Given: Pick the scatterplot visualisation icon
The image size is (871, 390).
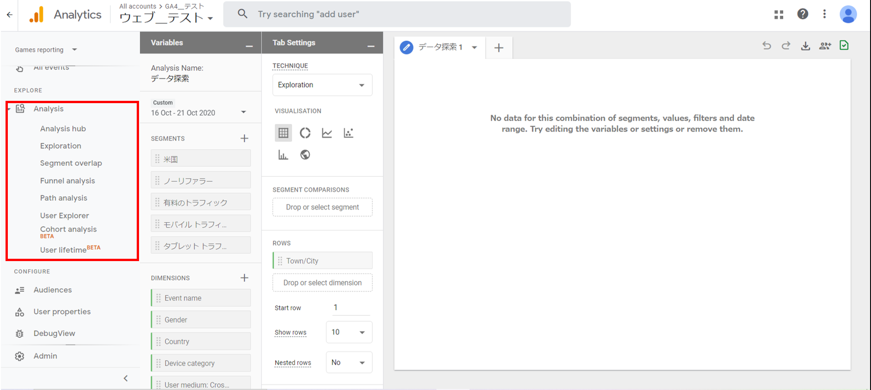Looking at the screenshot, I should click(x=348, y=133).
